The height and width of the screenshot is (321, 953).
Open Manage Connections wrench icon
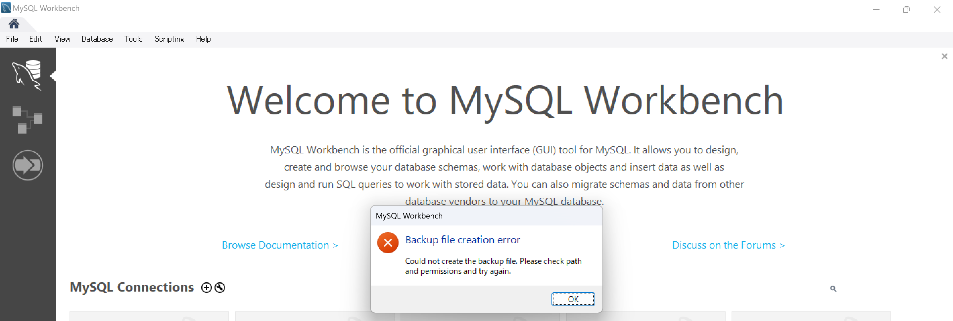[x=220, y=288]
